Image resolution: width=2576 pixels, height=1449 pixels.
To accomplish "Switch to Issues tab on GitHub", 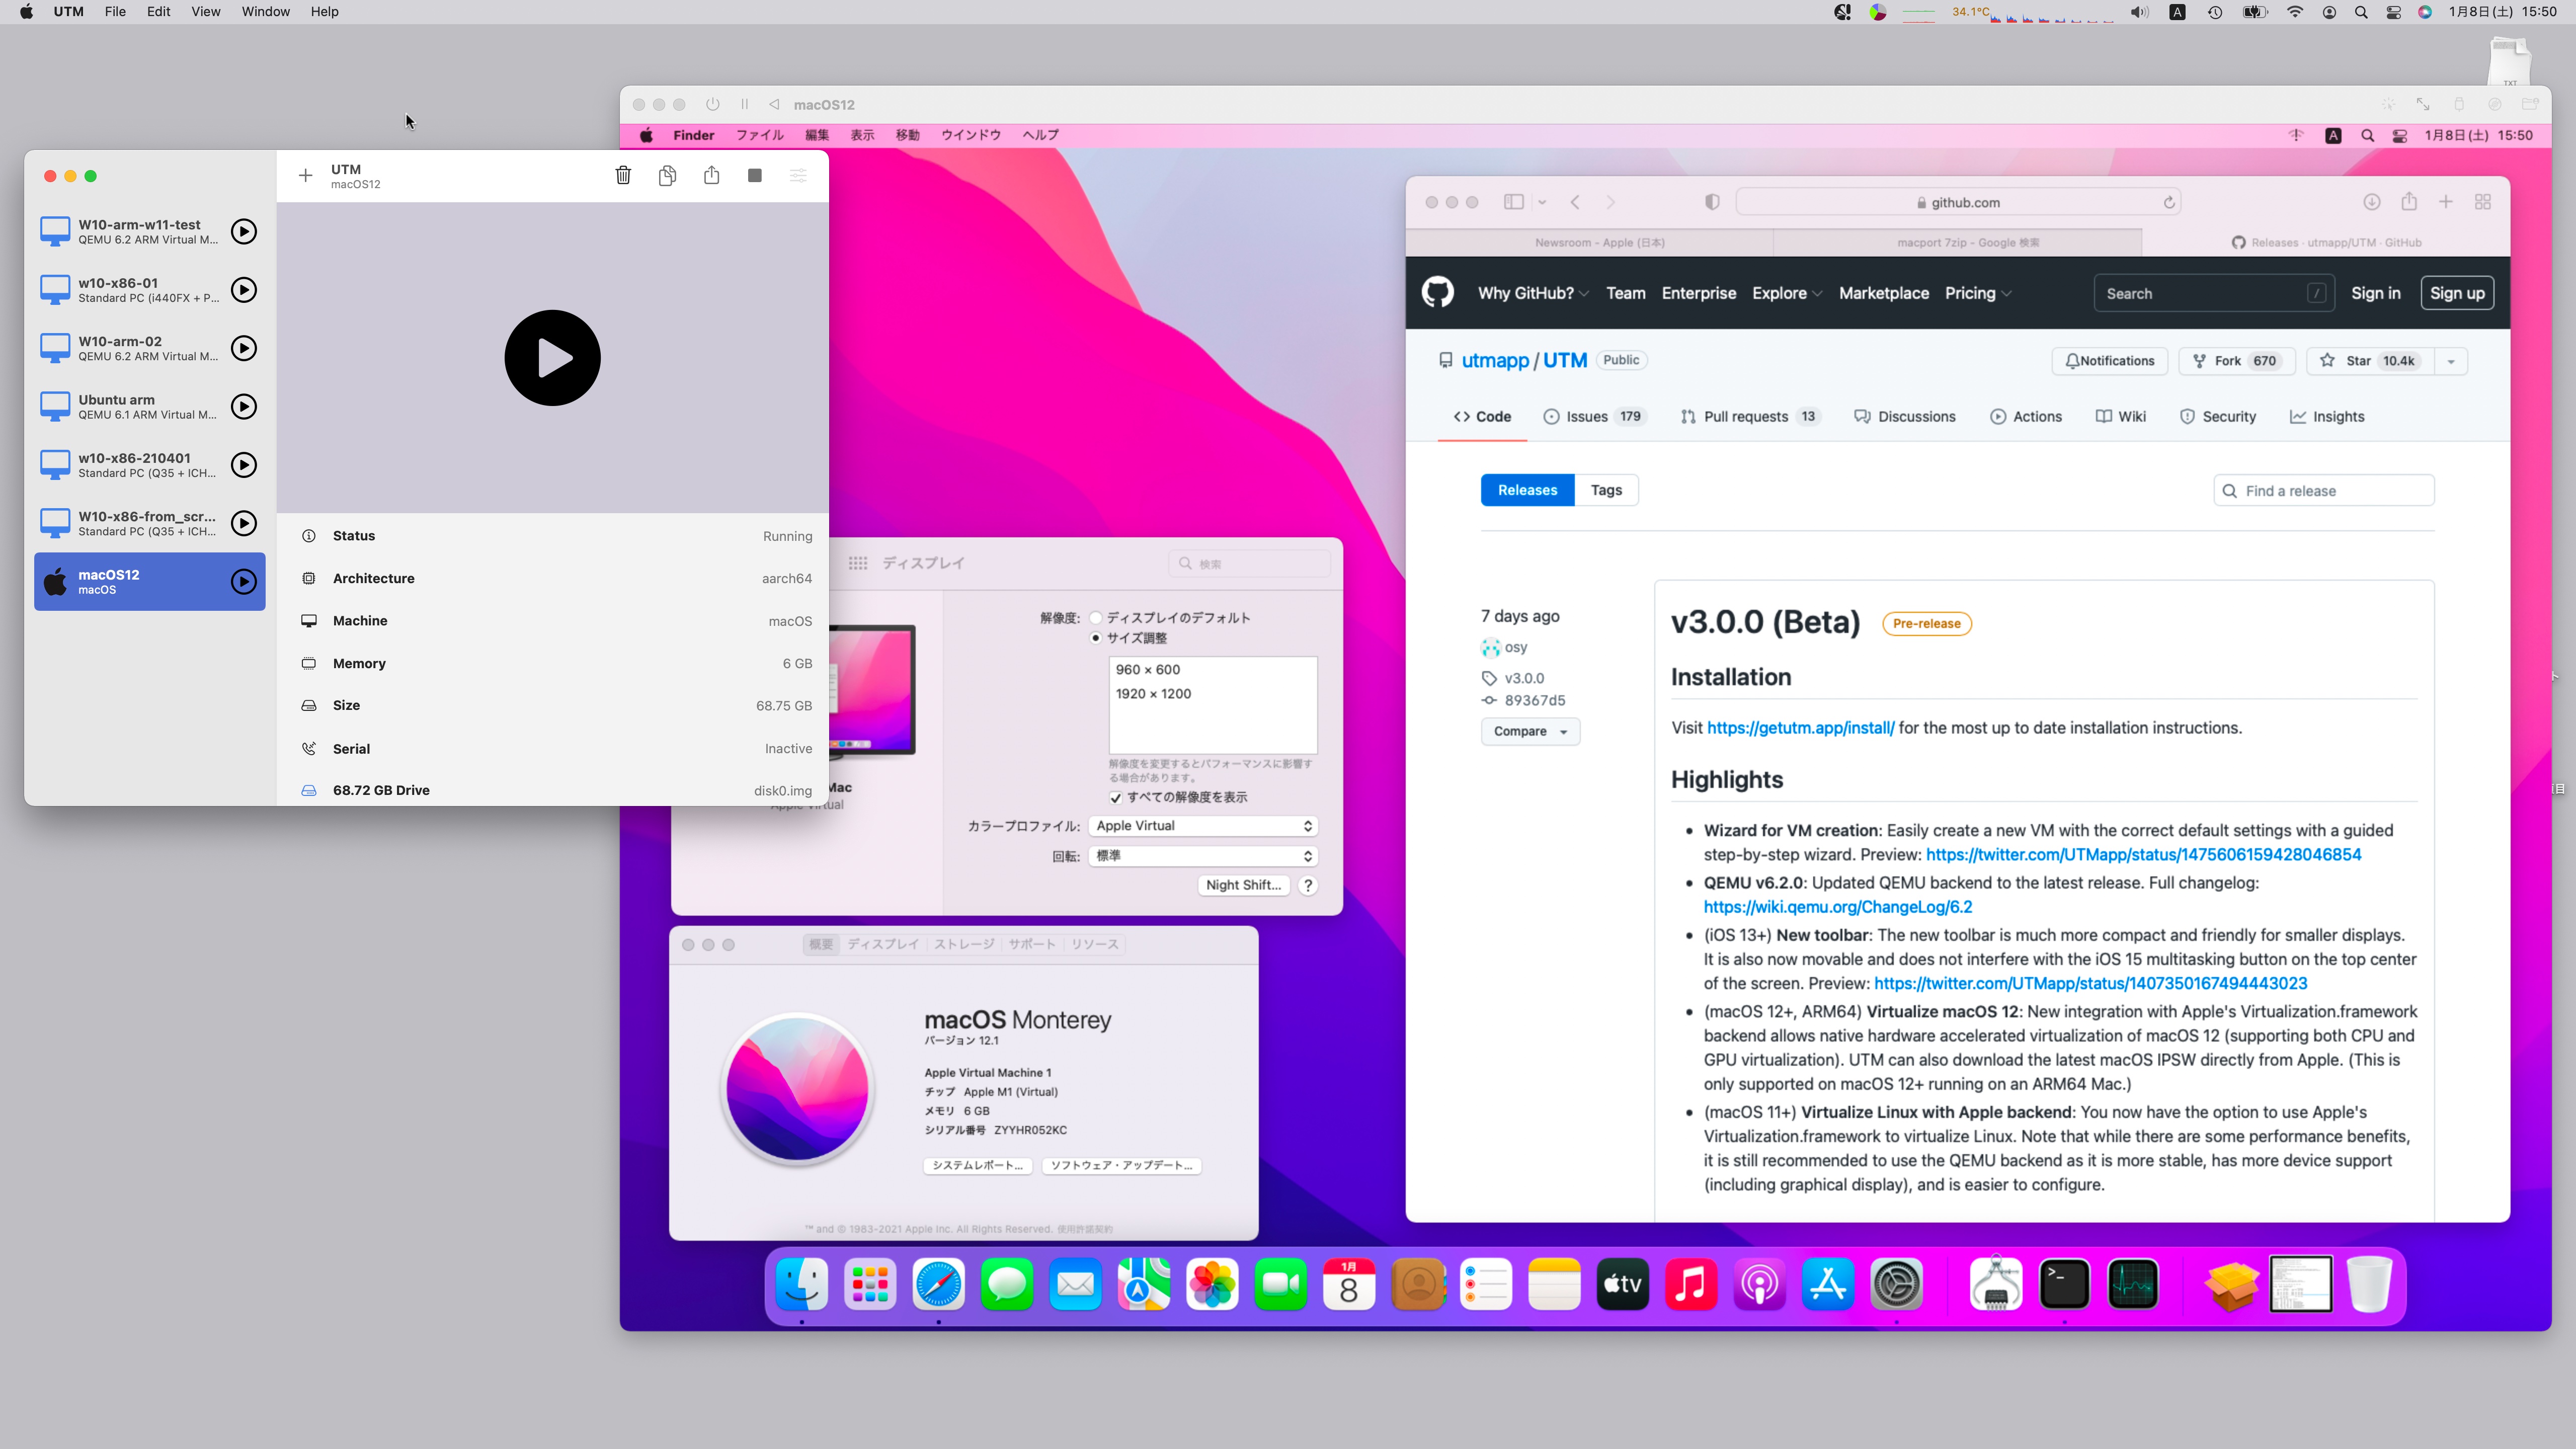I will (1595, 416).
